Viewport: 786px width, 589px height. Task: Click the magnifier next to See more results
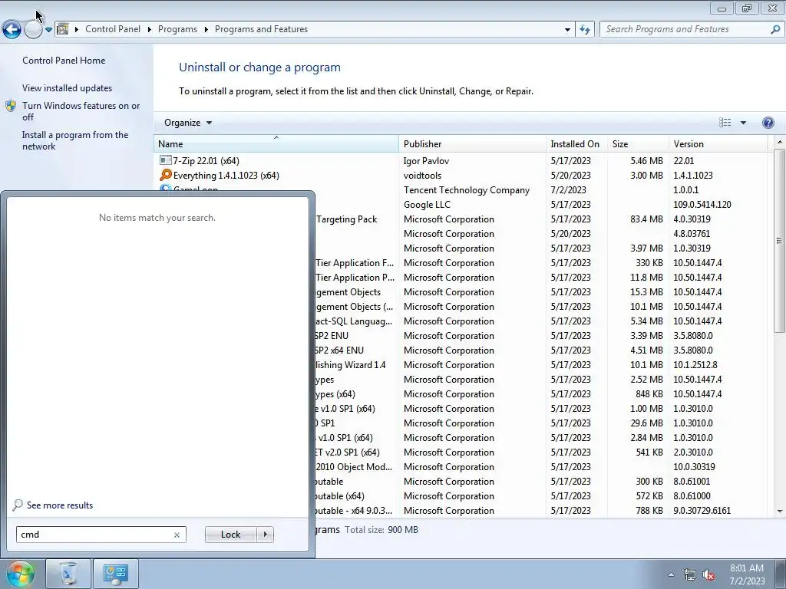click(x=18, y=505)
